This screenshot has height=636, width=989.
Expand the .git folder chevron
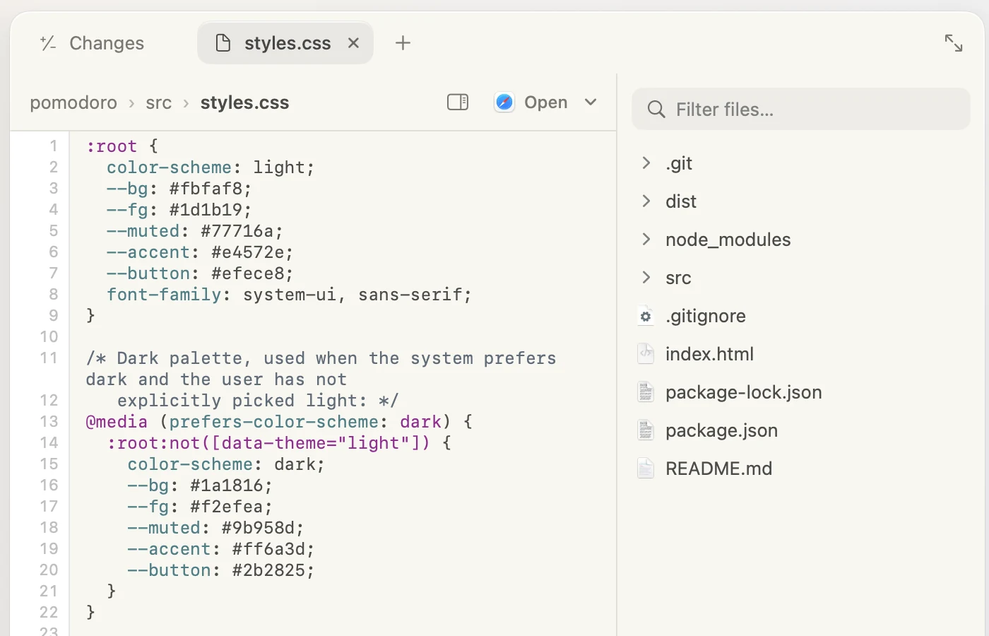646,163
